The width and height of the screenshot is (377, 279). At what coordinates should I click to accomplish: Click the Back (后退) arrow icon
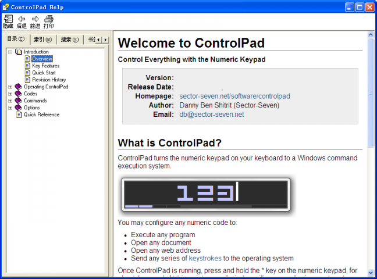[x=22, y=19]
